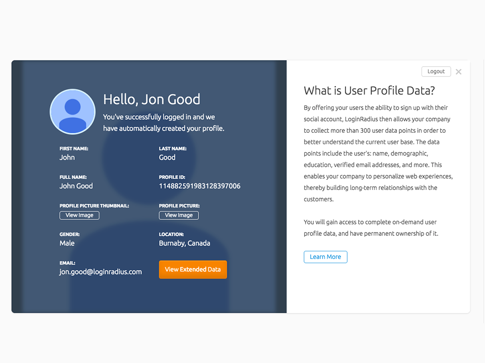Close the profile panel with X
The height and width of the screenshot is (363, 485).
[458, 72]
